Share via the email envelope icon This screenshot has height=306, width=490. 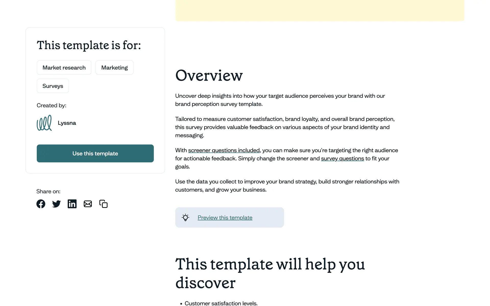click(88, 204)
